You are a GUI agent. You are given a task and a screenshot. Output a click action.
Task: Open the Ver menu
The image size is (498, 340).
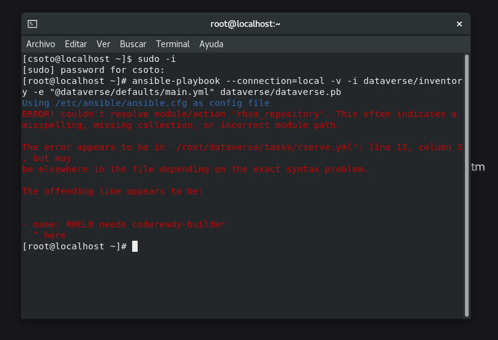click(x=103, y=44)
